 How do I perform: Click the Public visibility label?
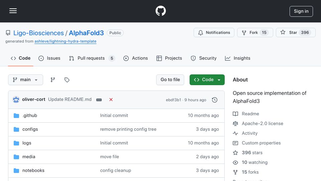pyautogui.click(x=115, y=33)
